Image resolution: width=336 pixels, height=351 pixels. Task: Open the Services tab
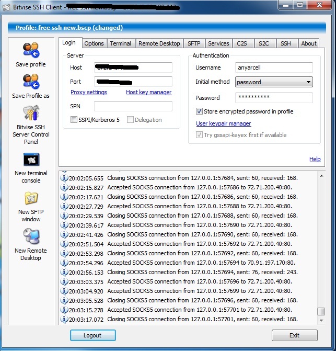point(218,43)
